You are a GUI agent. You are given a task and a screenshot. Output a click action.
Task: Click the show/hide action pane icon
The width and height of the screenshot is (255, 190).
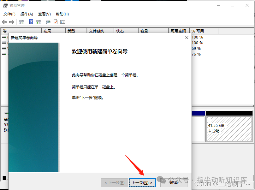click(39, 22)
